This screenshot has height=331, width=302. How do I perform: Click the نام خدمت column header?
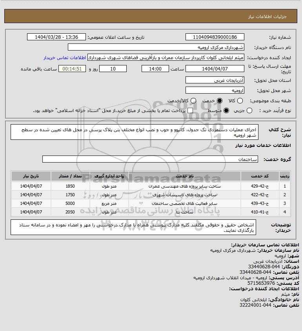click(x=184, y=176)
